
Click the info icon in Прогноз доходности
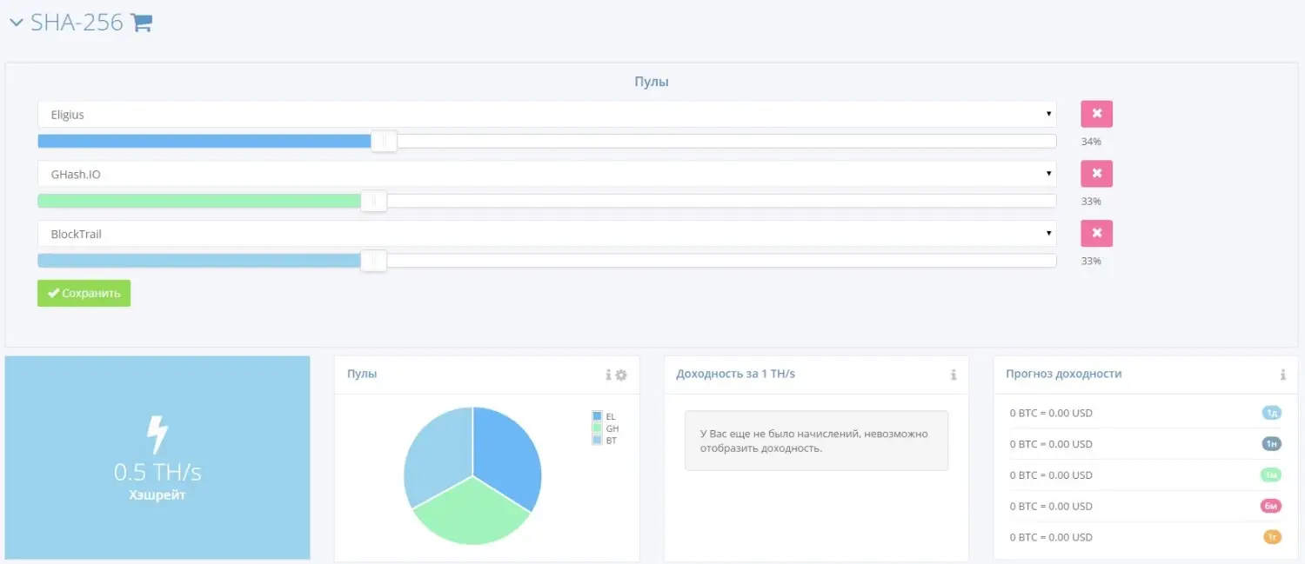1282,375
